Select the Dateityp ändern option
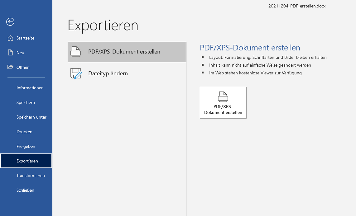The height and width of the screenshot is (216, 356). [x=127, y=73]
